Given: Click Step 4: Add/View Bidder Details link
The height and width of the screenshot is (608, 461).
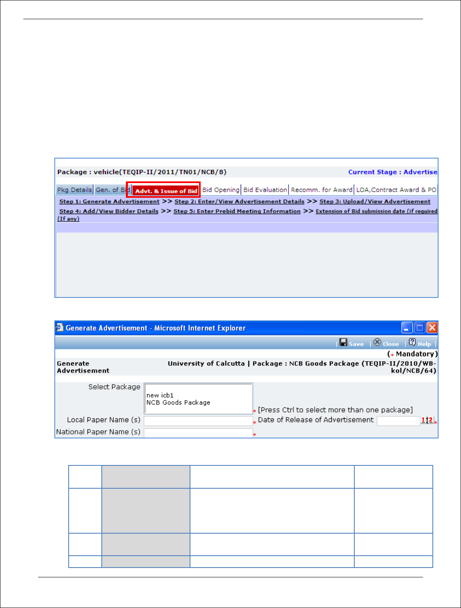Looking at the screenshot, I should [109, 211].
